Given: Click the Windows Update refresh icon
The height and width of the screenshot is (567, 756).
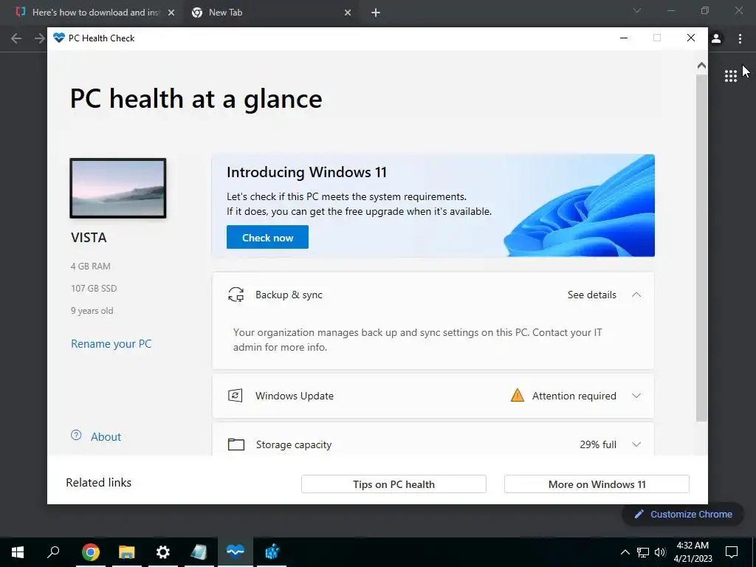Looking at the screenshot, I should point(235,396).
